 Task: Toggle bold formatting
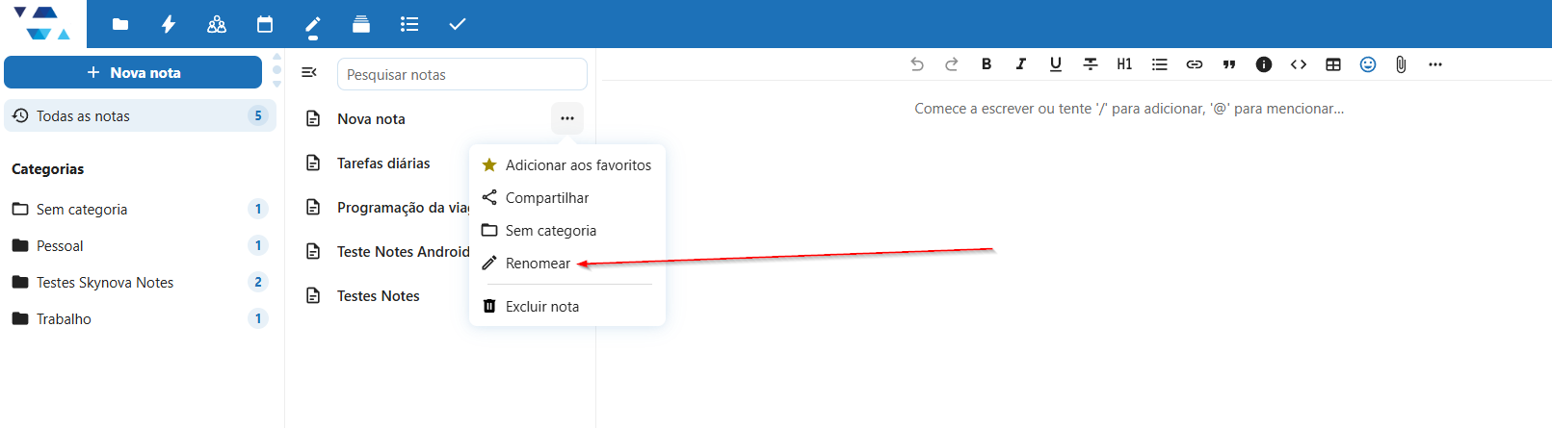[986, 64]
